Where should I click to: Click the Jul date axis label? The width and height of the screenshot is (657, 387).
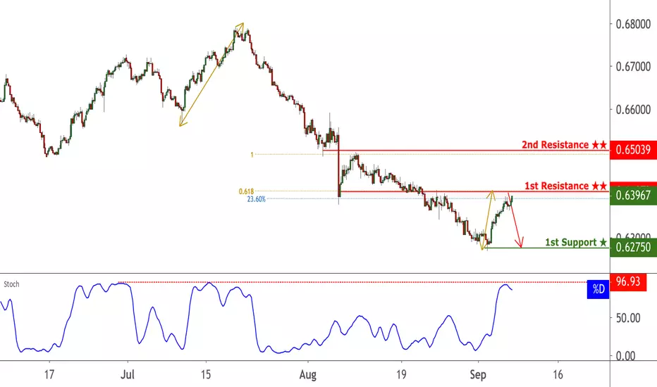(128, 374)
